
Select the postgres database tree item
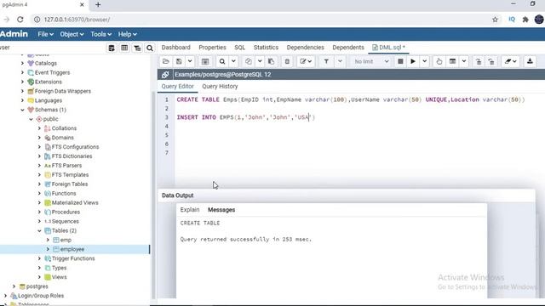click(x=37, y=286)
